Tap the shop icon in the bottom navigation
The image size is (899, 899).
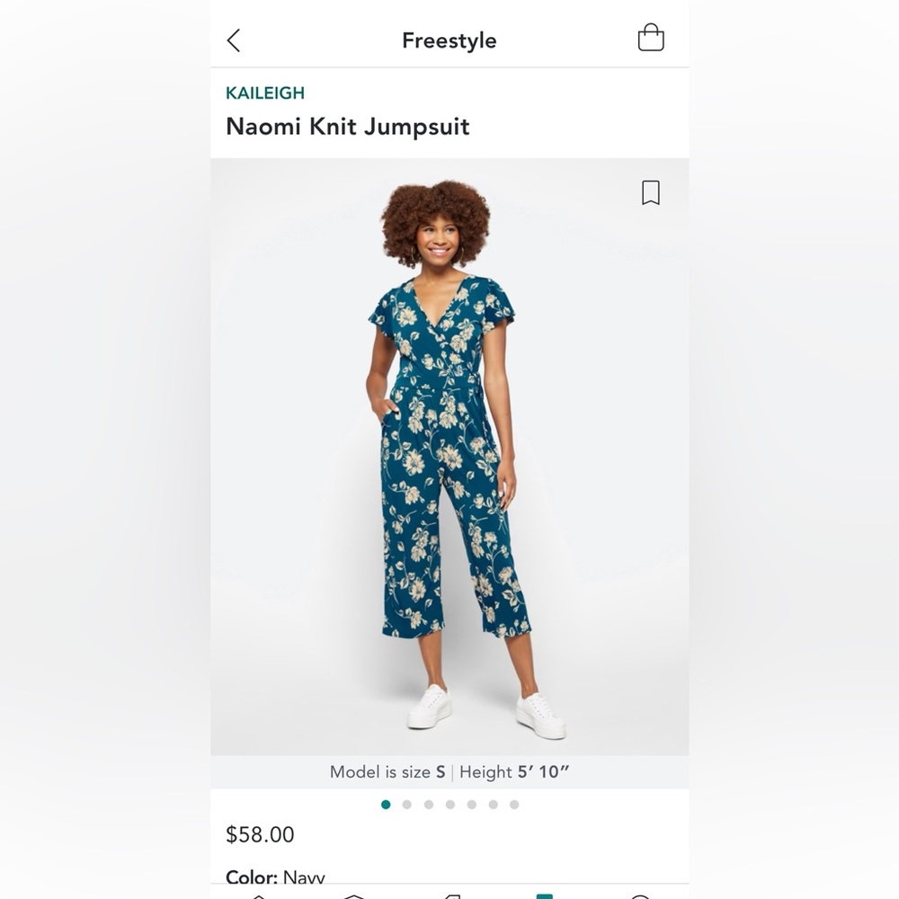(x=355, y=896)
